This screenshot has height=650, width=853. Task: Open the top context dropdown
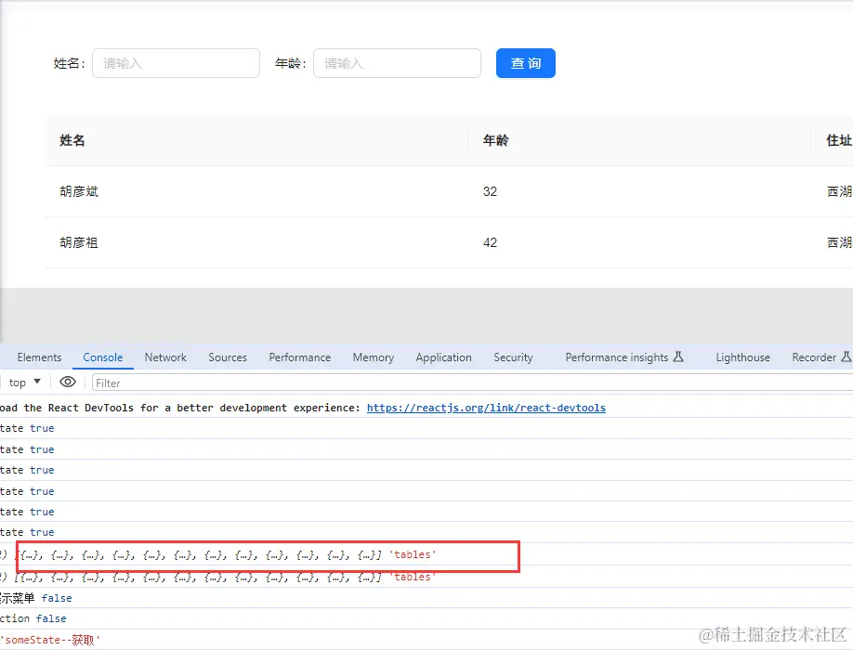25,383
